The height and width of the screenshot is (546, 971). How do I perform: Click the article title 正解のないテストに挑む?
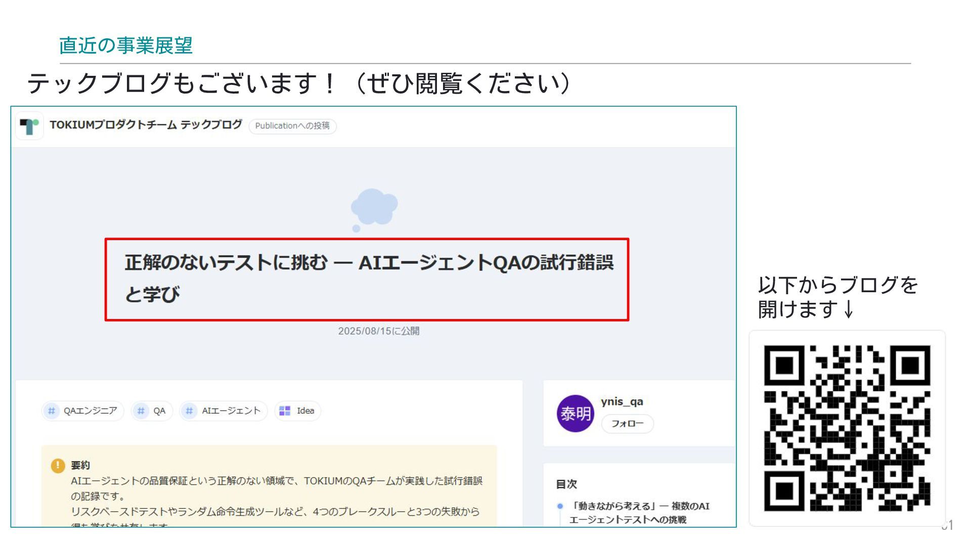[369, 278]
